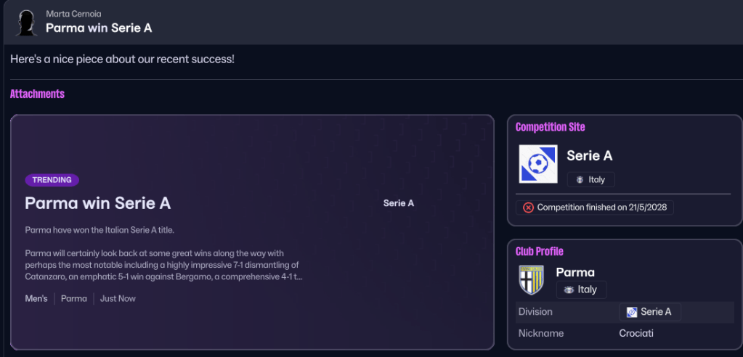Select the Parma tag on the article
This screenshot has width=743, height=357.
(74, 298)
